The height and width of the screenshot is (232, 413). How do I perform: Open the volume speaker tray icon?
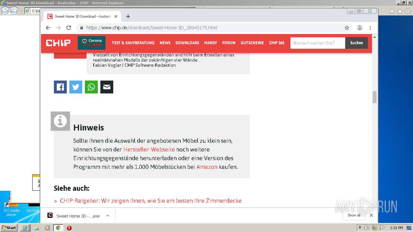pos(367,228)
